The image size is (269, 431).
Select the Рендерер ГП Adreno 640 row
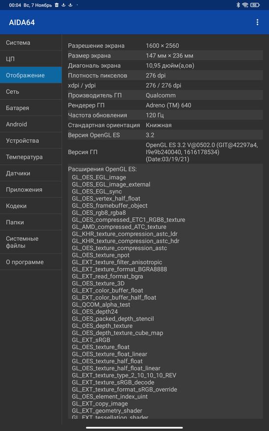(165, 105)
